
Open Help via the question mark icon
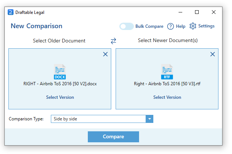(171, 26)
